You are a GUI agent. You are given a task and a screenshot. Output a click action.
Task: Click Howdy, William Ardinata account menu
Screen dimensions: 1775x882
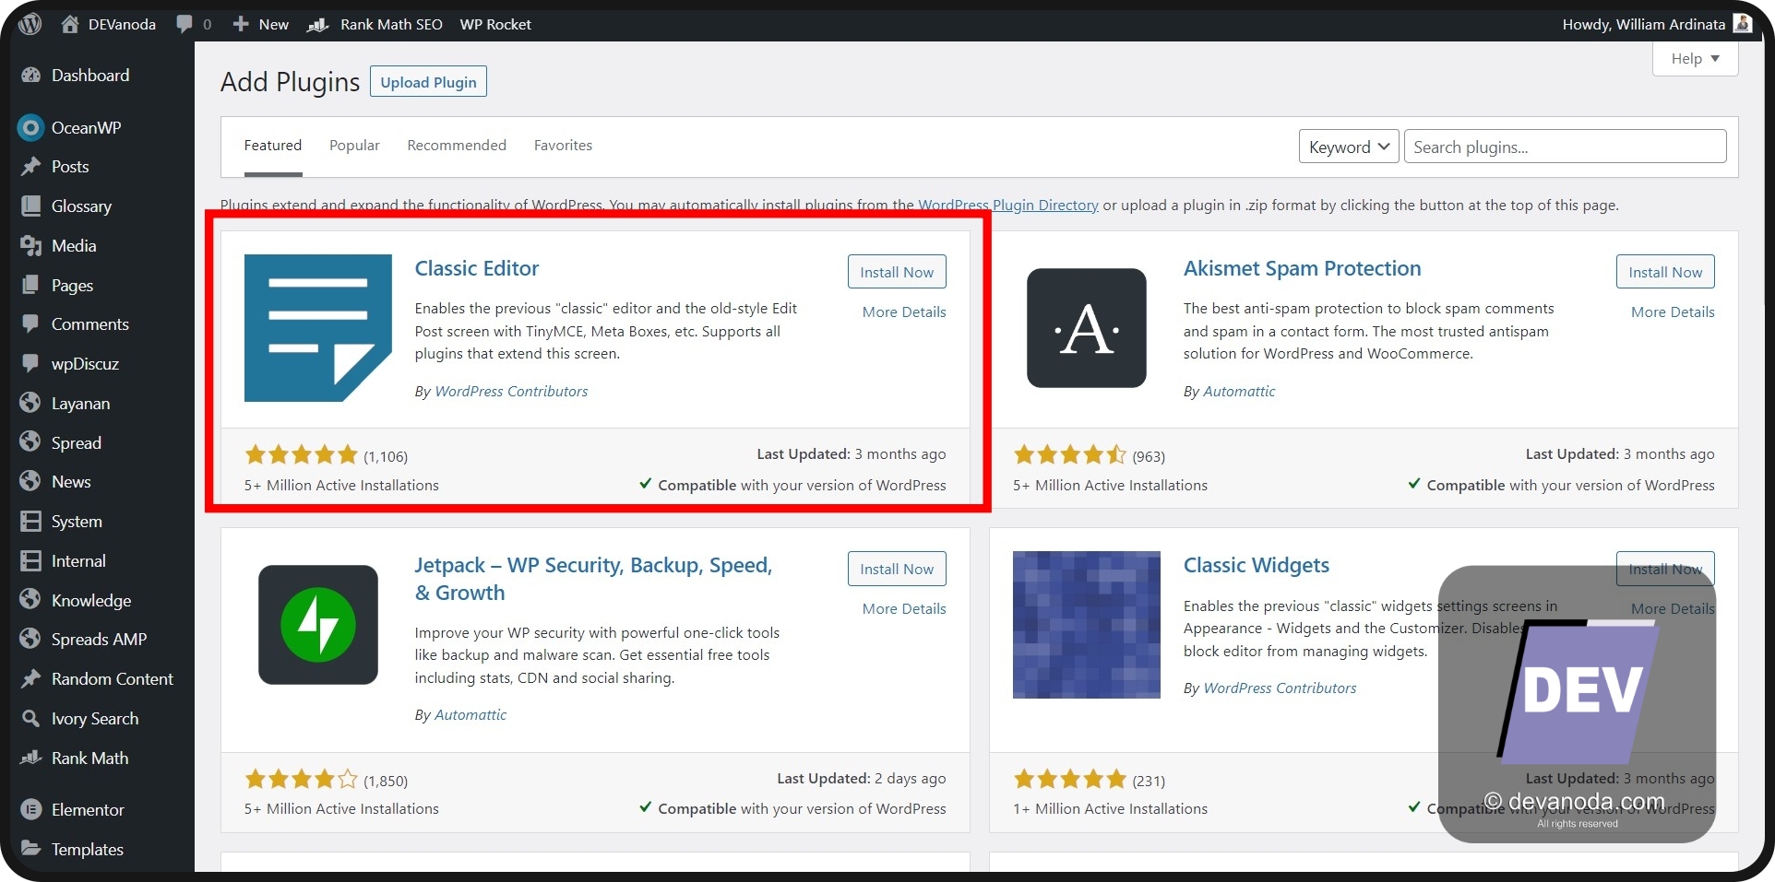coord(1657,24)
